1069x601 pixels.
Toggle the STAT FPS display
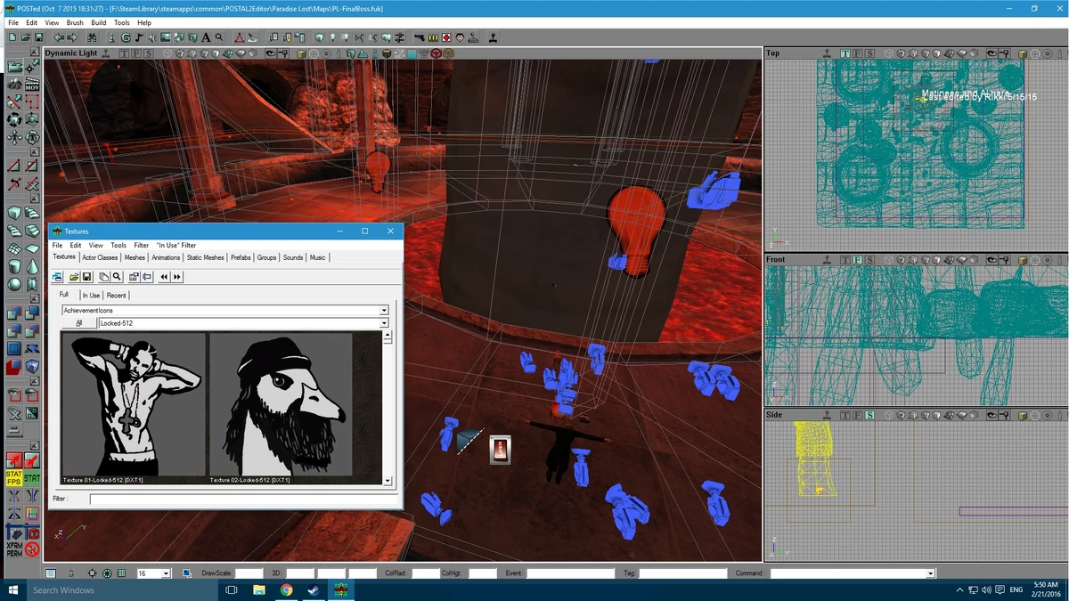click(x=12, y=478)
